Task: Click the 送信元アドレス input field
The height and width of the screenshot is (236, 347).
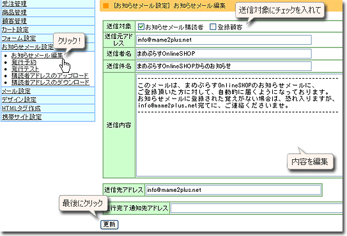Action: (224, 40)
